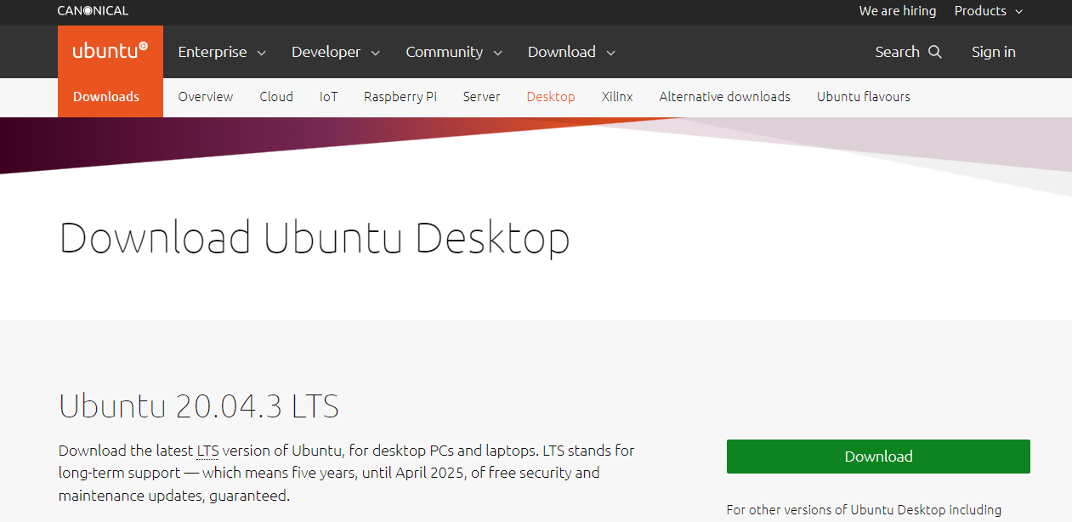The height and width of the screenshot is (522, 1072).
Task: Switch to the Server tab
Action: pyautogui.click(x=482, y=97)
